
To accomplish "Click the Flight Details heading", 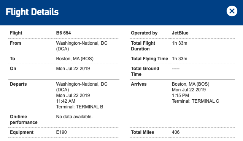I will [x=32, y=12].
